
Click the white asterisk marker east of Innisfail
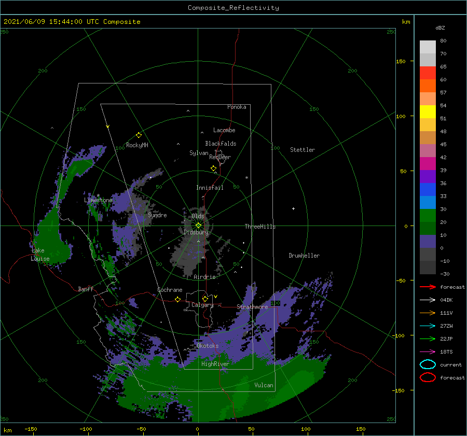click(x=246, y=178)
